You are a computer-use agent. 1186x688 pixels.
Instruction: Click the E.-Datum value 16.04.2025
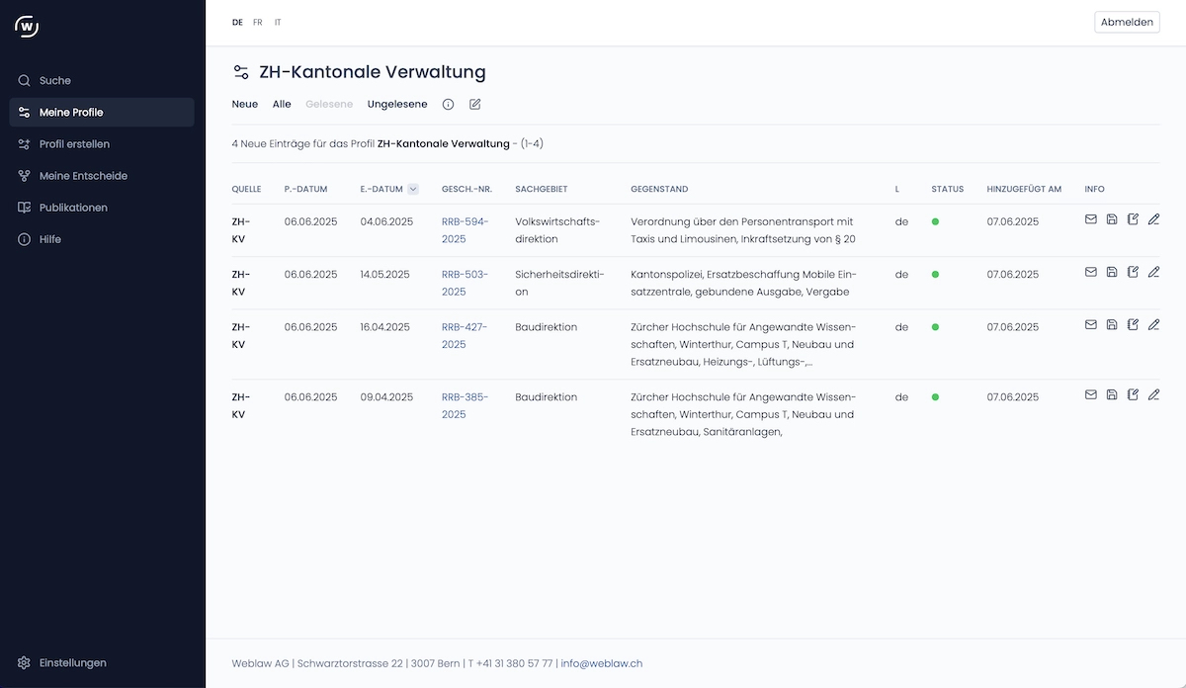pyautogui.click(x=386, y=326)
